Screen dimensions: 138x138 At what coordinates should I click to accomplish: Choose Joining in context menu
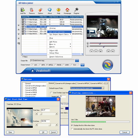pyautogui.click(x=59, y=28)
